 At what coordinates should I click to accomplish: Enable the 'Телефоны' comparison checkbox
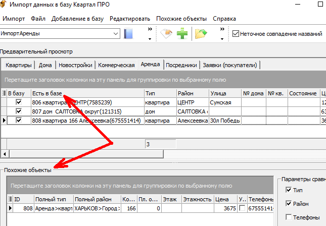point(289,217)
